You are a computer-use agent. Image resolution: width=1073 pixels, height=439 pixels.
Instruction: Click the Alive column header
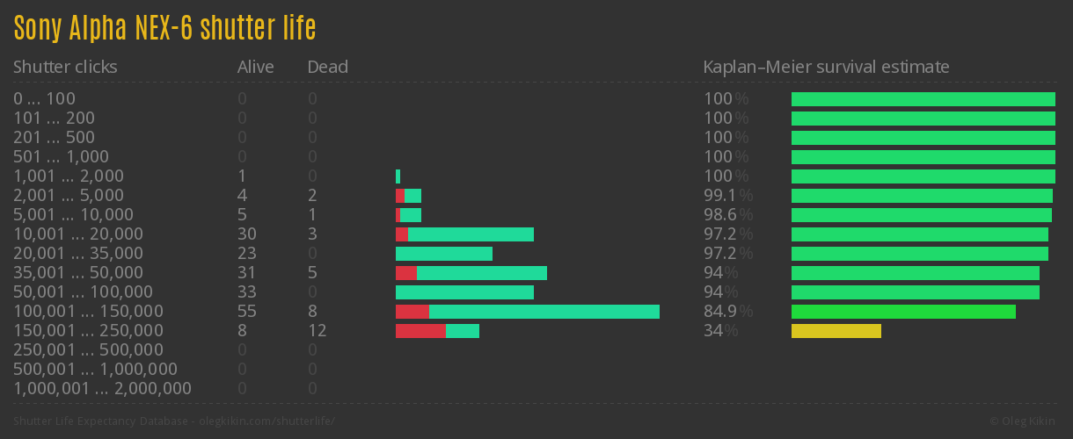pyautogui.click(x=255, y=67)
